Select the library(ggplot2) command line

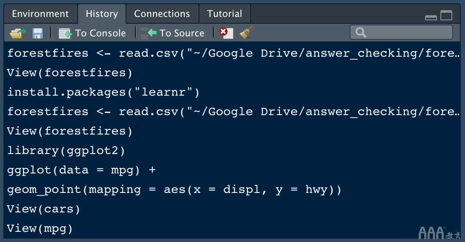point(66,151)
